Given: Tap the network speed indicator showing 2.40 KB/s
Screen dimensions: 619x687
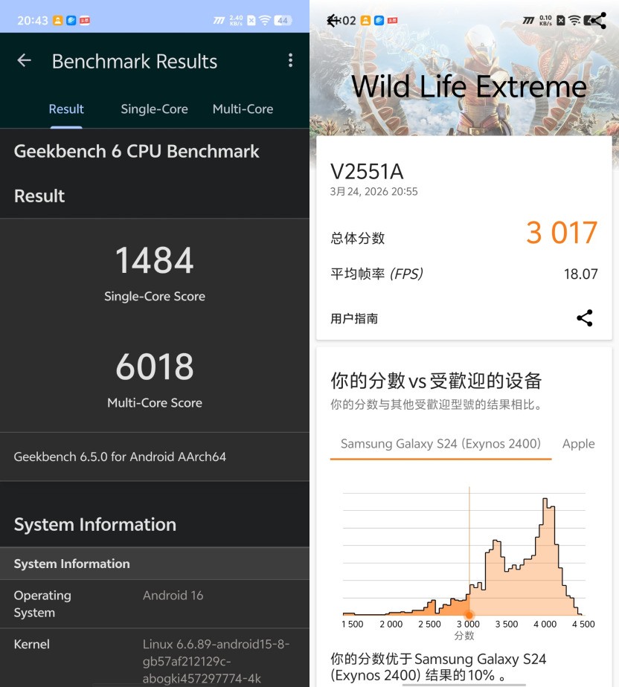Looking at the screenshot, I should (x=237, y=19).
